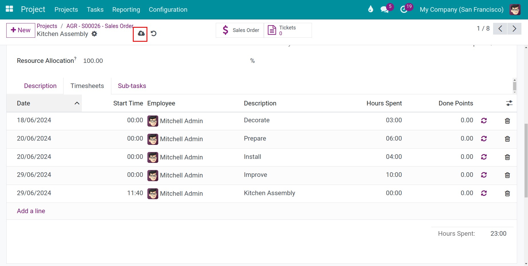Open the Sales Order smart button
Image resolution: width=528 pixels, height=266 pixels.
pyautogui.click(x=240, y=30)
